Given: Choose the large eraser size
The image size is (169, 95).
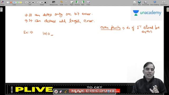Looking at the screenshot, I should pyautogui.click(x=45, y=2).
